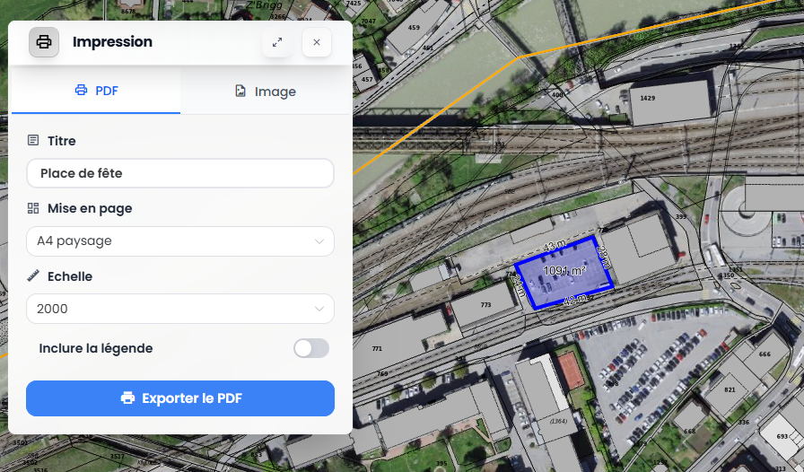Open the scale dropdown showing 2000

[x=180, y=309]
